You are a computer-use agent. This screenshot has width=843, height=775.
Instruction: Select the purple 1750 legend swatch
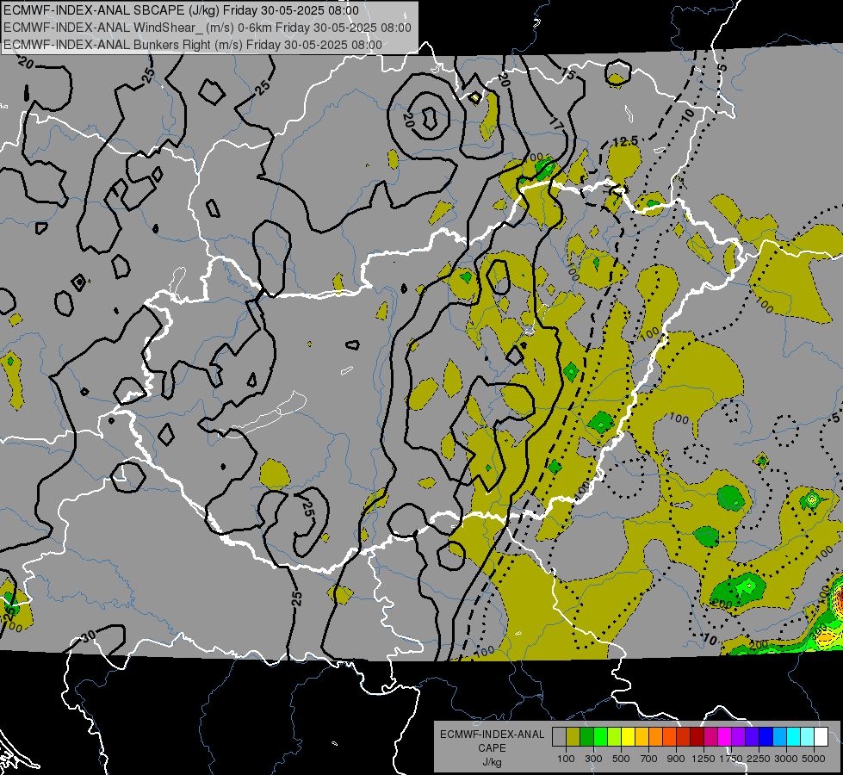click(738, 736)
